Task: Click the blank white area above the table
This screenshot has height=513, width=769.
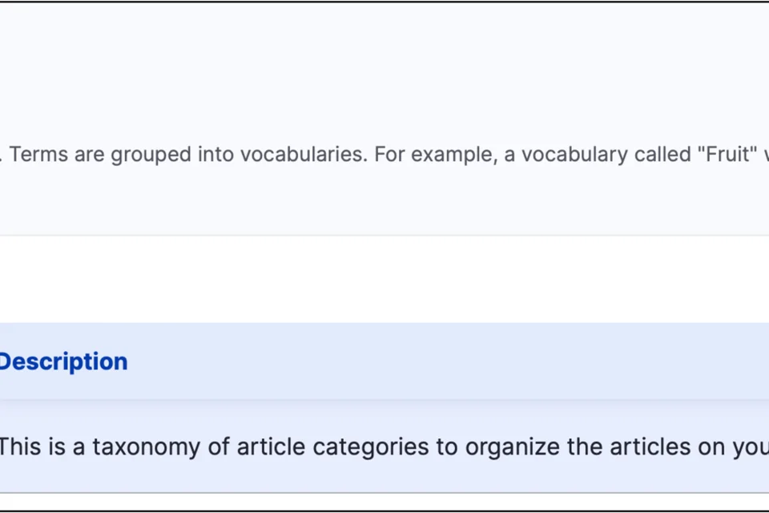Action: click(384, 279)
